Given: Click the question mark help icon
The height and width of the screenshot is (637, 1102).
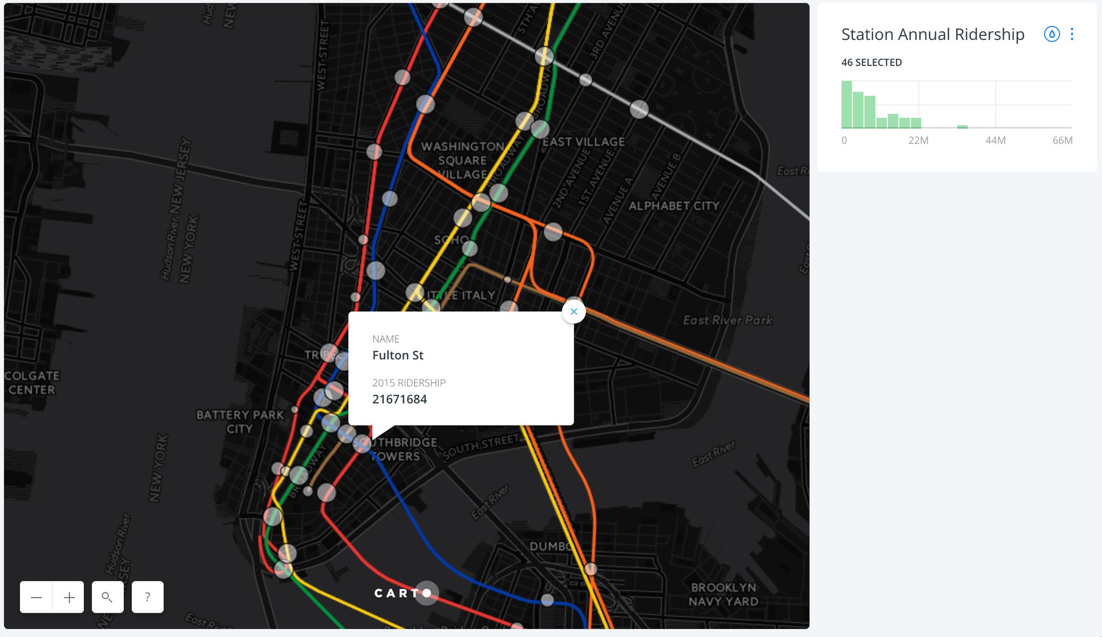Looking at the screenshot, I should (147, 596).
